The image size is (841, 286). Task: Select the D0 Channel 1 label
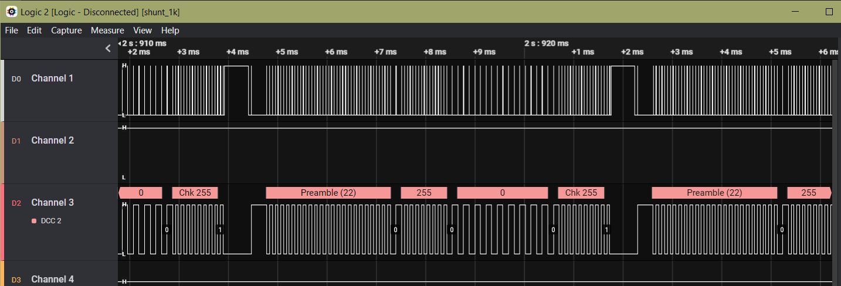coord(52,79)
